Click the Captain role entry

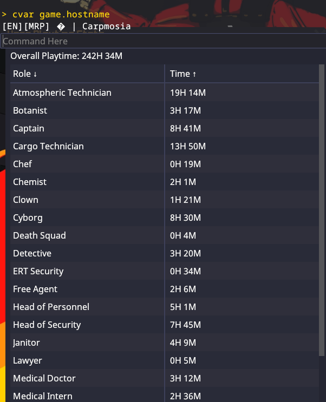click(x=29, y=128)
